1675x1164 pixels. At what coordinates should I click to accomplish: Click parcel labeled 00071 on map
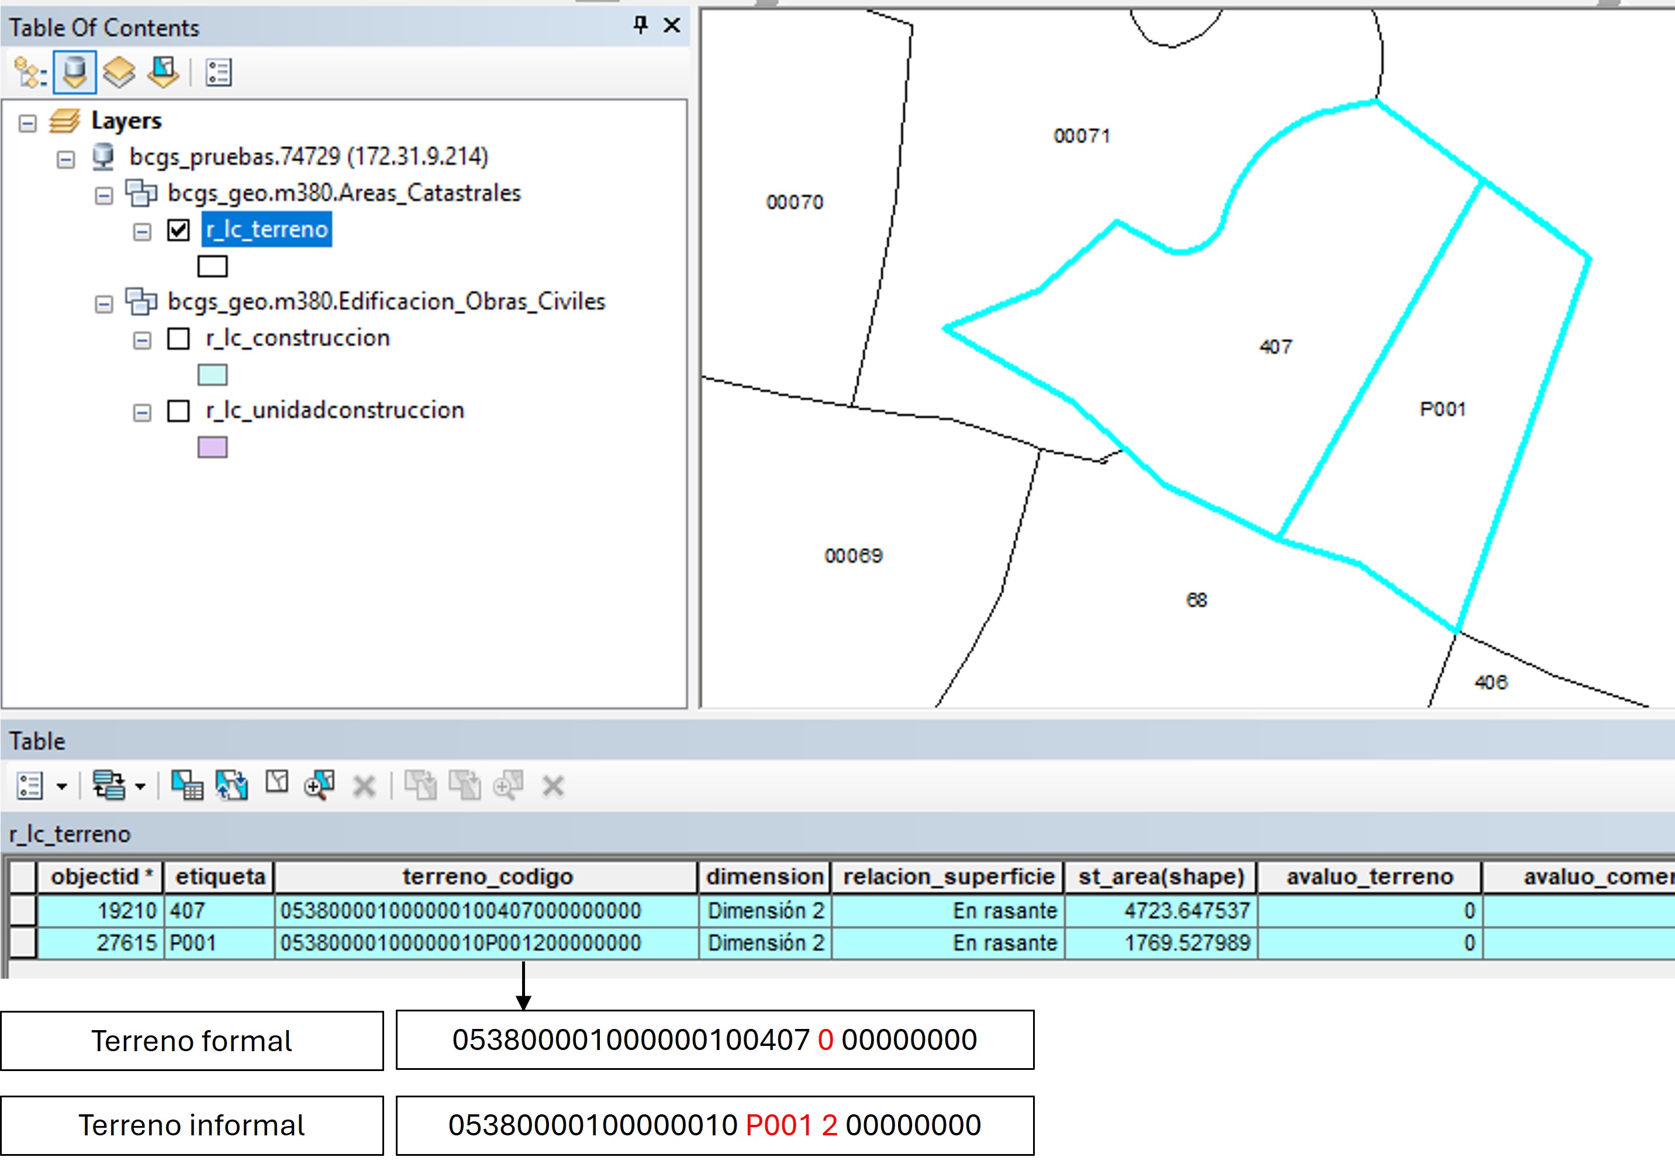1082,136
